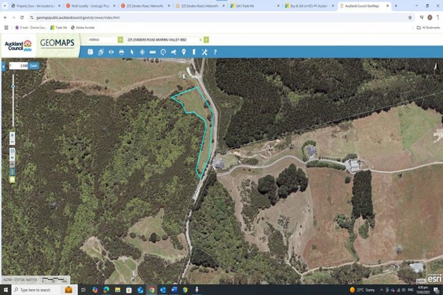Open the All Bookmarks folder
The height and width of the screenshot is (295, 443).
tap(429, 28)
